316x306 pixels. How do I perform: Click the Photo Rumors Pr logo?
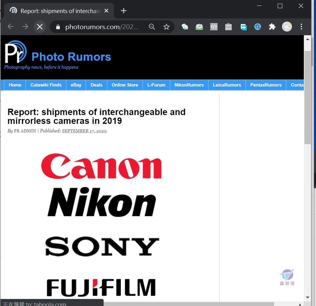tap(15, 52)
